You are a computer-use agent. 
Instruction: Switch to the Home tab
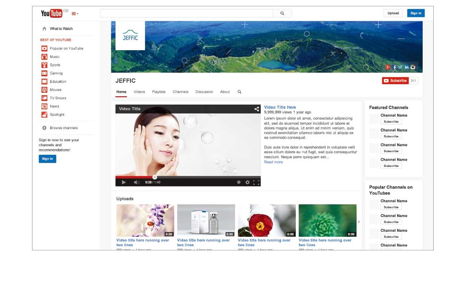pos(121,92)
